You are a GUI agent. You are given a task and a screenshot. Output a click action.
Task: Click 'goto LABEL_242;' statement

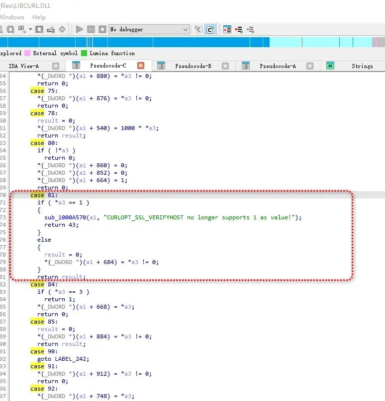point(63,359)
